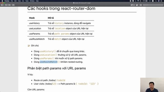This screenshot has width=164, height=92.
Task: Open the Preview app menu
Action: tap(7, 1)
